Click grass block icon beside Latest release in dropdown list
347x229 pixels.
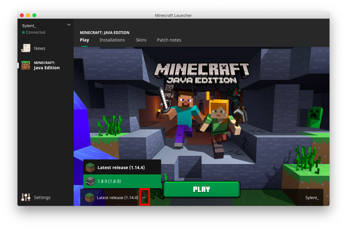click(90, 168)
